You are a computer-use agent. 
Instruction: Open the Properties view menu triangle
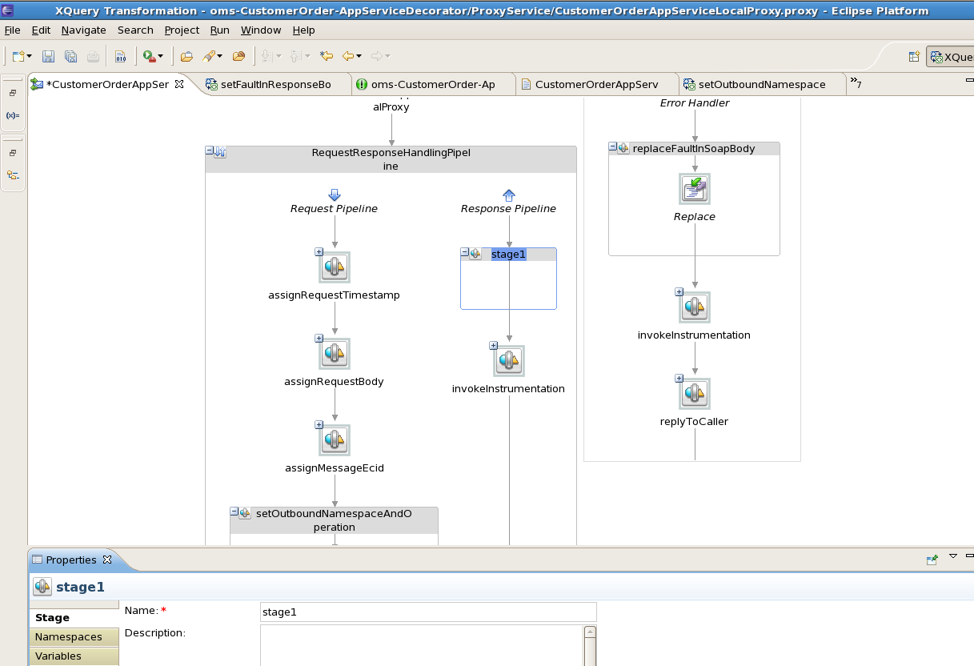(953, 556)
